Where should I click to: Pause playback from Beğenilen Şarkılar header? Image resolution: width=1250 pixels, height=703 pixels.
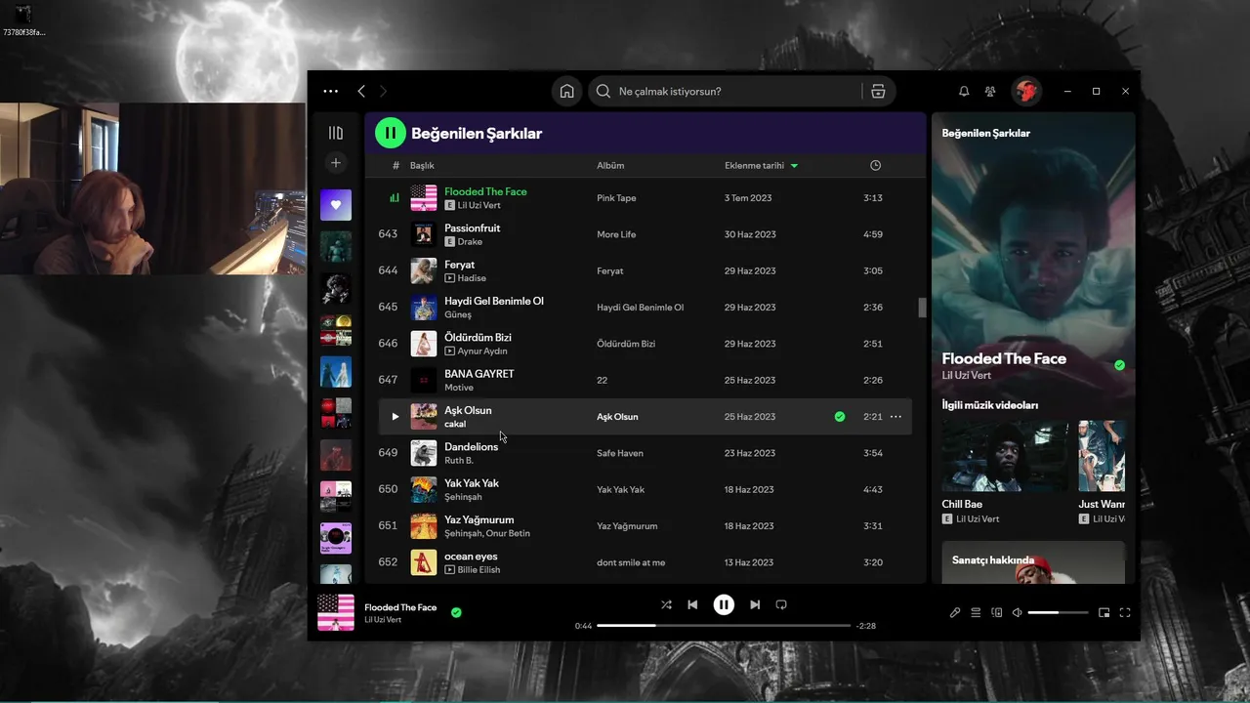click(390, 133)
